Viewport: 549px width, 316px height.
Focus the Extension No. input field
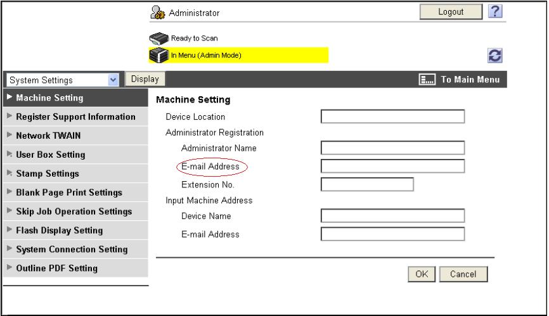[x=367, y=184]
